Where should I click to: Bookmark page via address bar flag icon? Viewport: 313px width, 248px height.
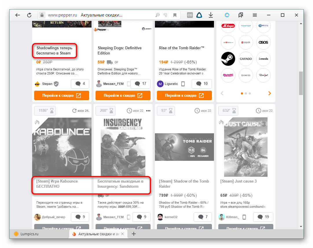(x=175, y=15)
